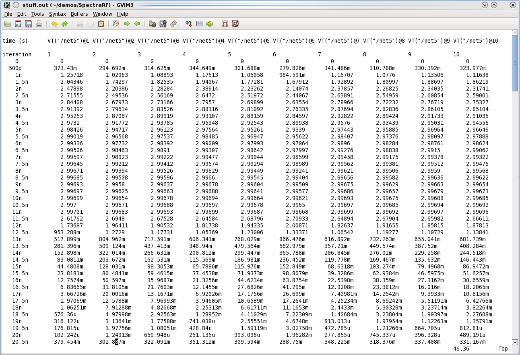Open Vim help lifebuoy icon
This screenshot has width=520, height=355.
(225, 24)
